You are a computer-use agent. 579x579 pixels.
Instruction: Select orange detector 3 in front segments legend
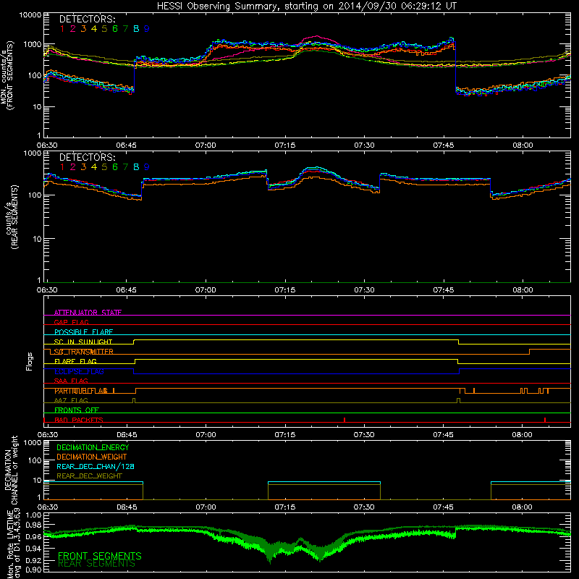pyautogui.click(x=83, y=29)
